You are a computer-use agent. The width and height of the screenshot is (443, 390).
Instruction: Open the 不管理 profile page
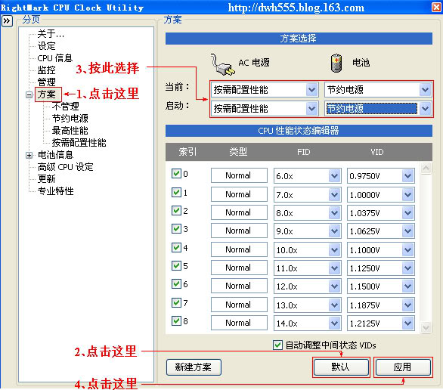coord(66,106)
